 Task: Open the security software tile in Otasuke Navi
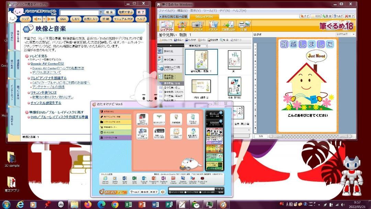tap(142, 134)
